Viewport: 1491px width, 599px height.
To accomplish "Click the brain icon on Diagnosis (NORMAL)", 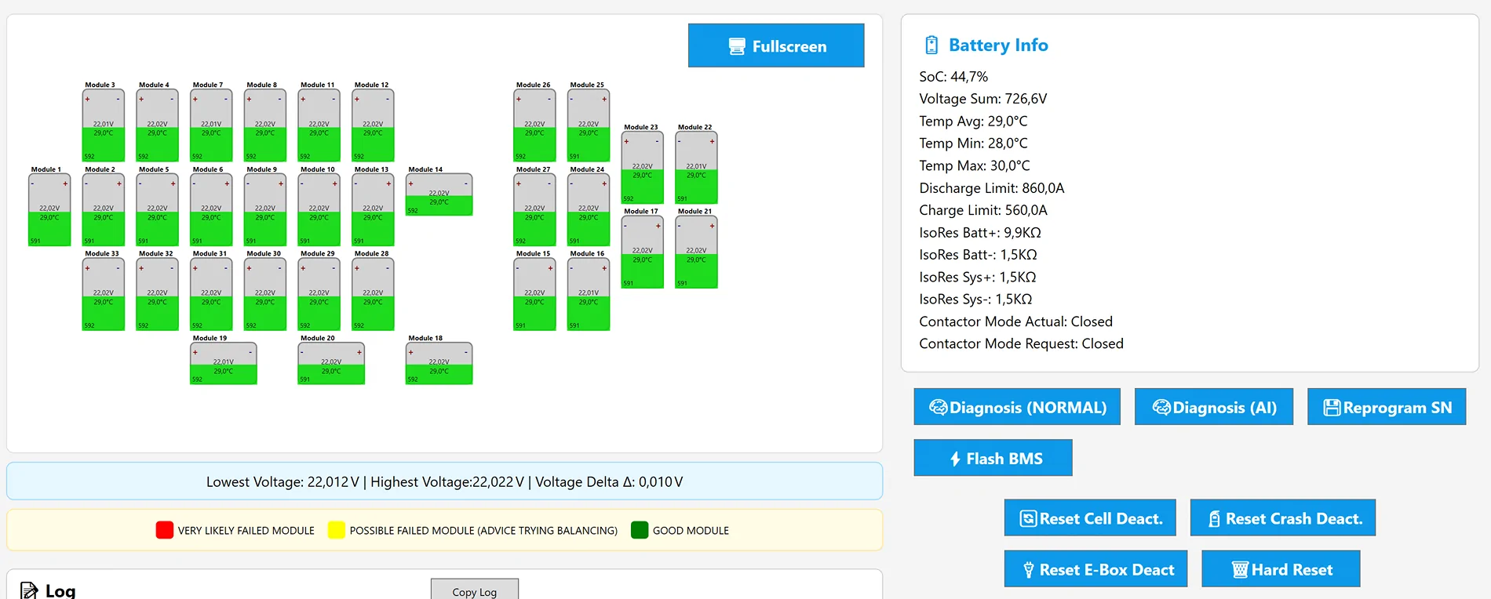I will [x=939, y=407].
